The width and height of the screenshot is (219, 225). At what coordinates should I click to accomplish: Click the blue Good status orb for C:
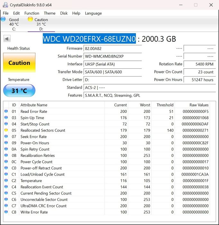coord(3,19)
